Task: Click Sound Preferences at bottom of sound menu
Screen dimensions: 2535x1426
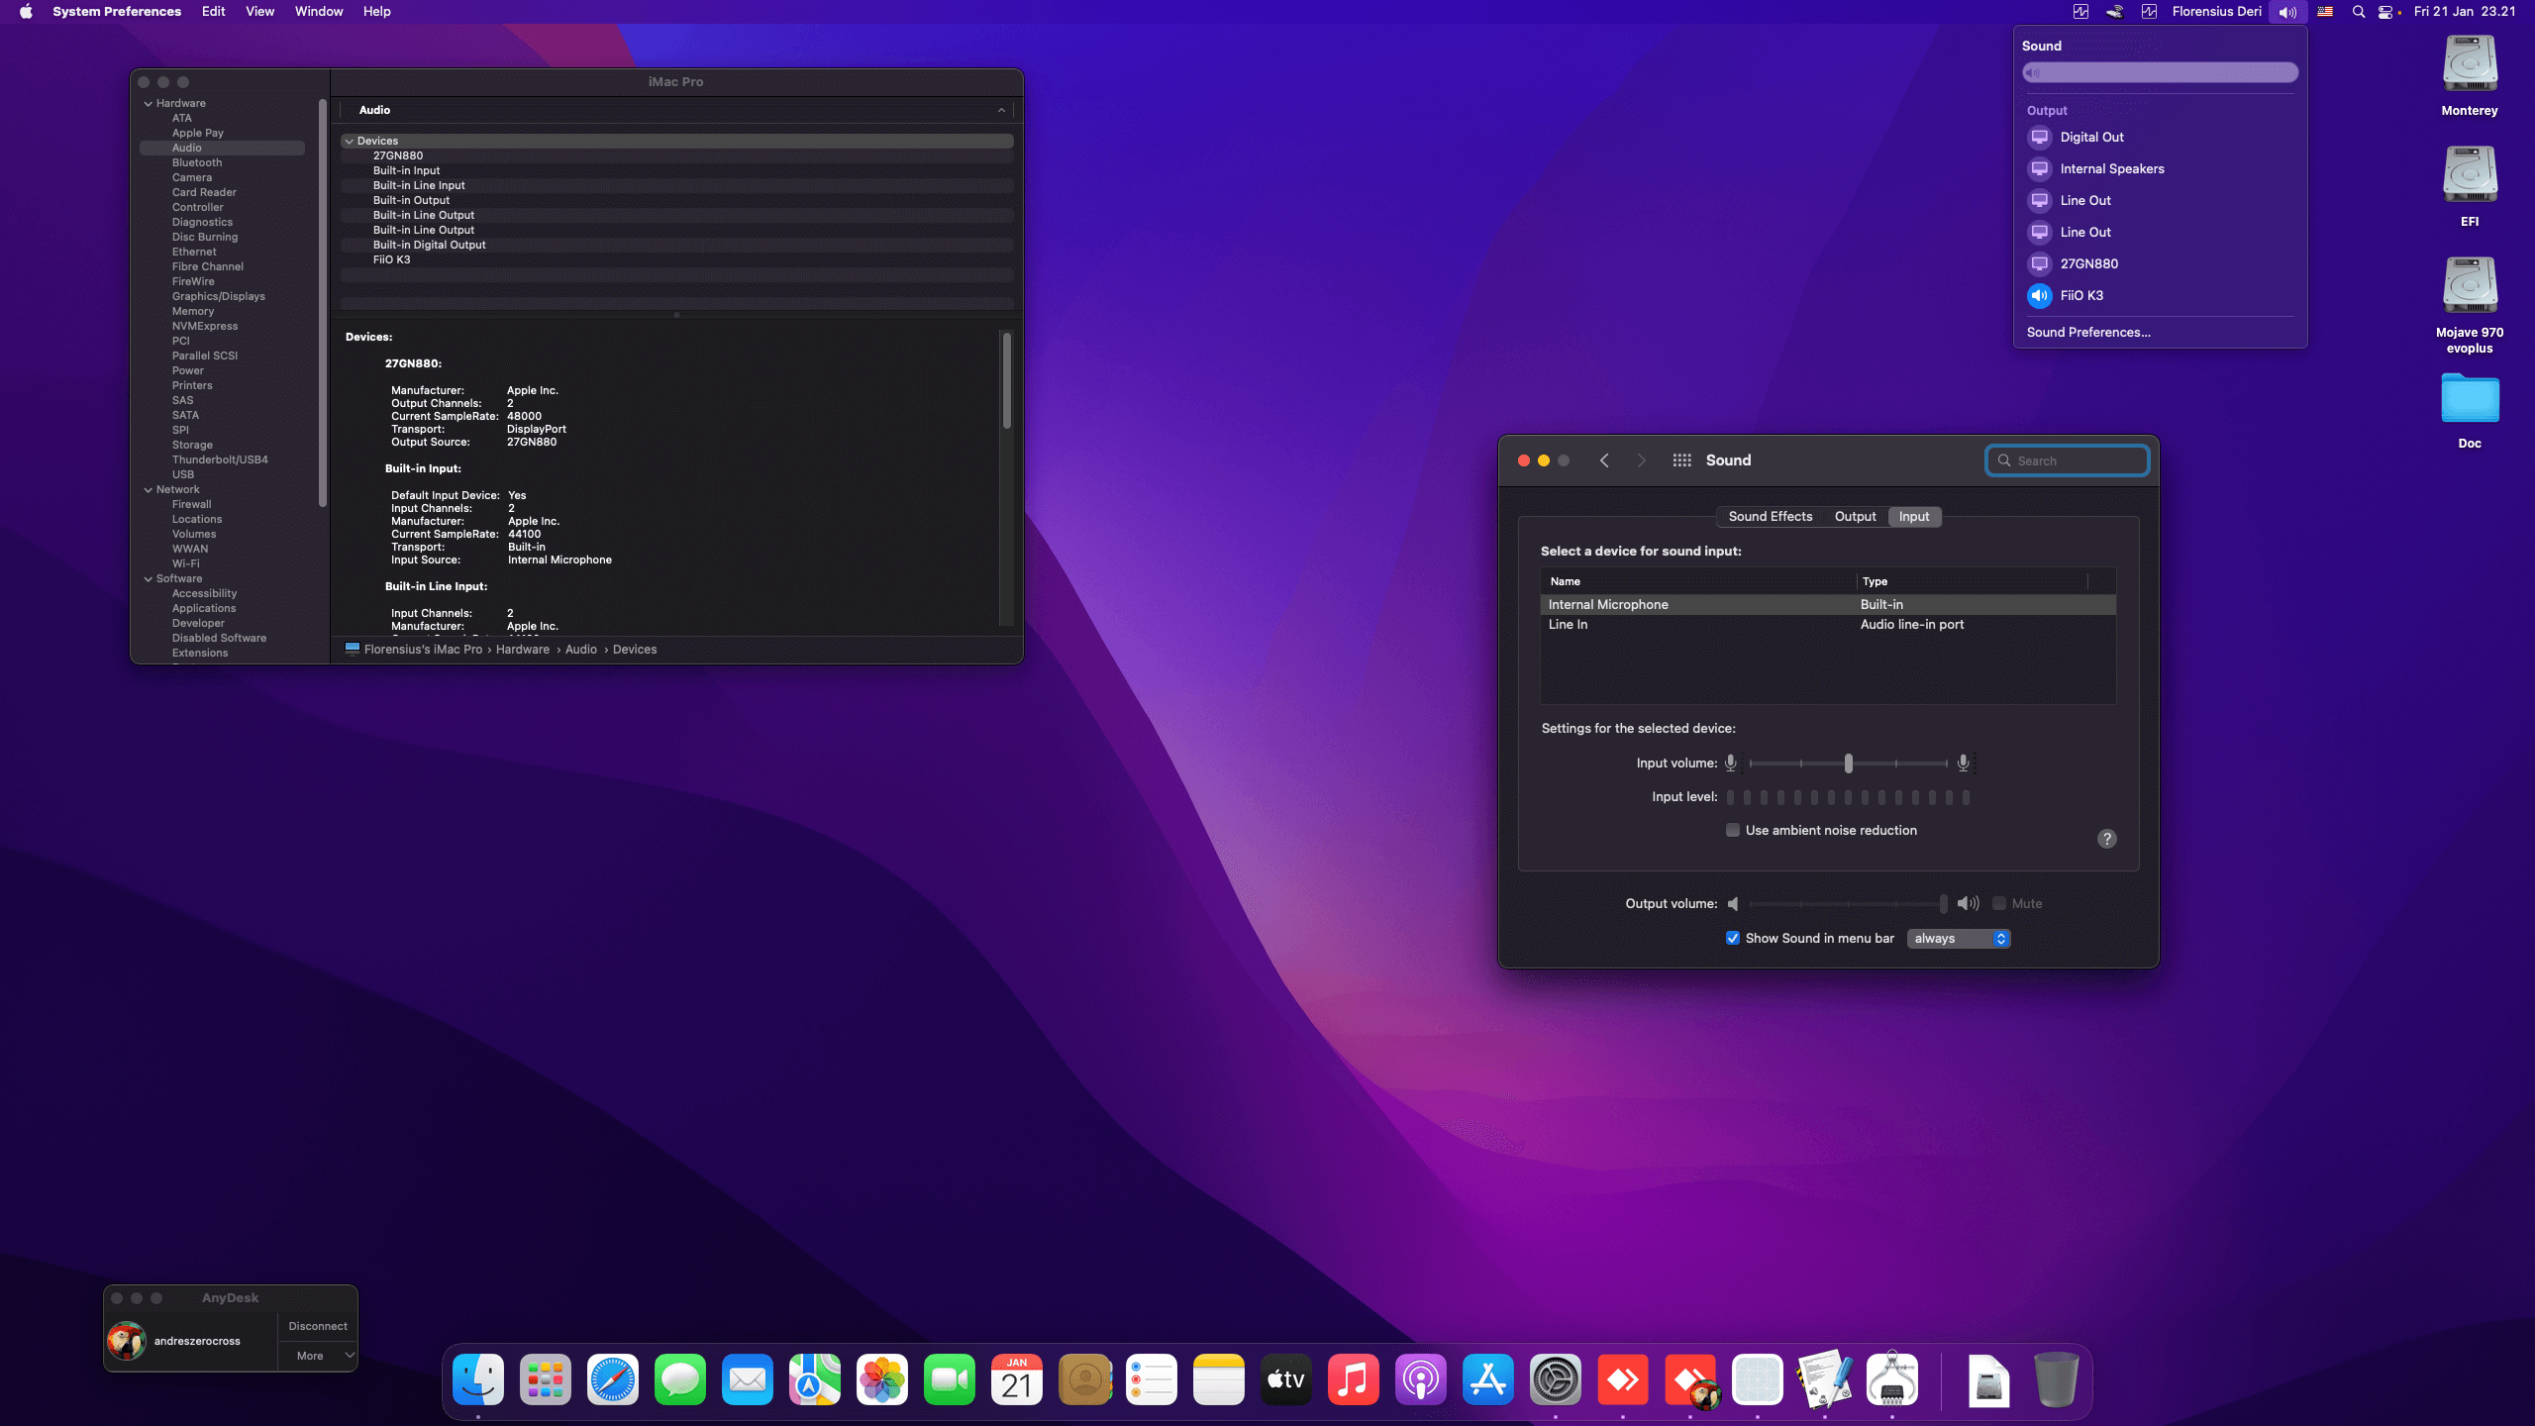Action: point(2087,332)
